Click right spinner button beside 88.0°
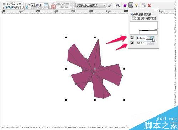Viewport: 178px width, 130px height. click(x=152, y=43)
